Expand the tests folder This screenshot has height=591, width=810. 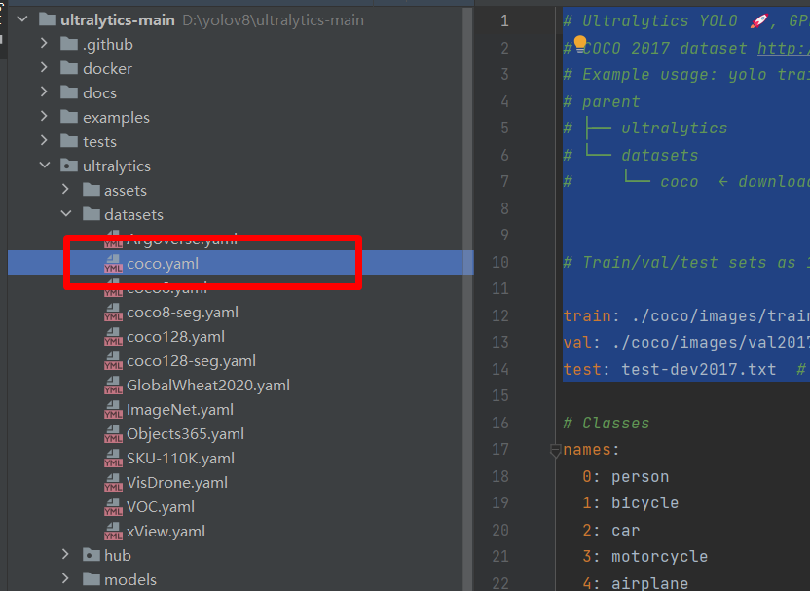(x=45, y=141)
